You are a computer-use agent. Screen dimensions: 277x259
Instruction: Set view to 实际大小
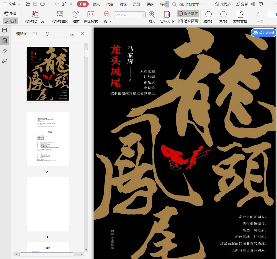(x=167, y=17)
